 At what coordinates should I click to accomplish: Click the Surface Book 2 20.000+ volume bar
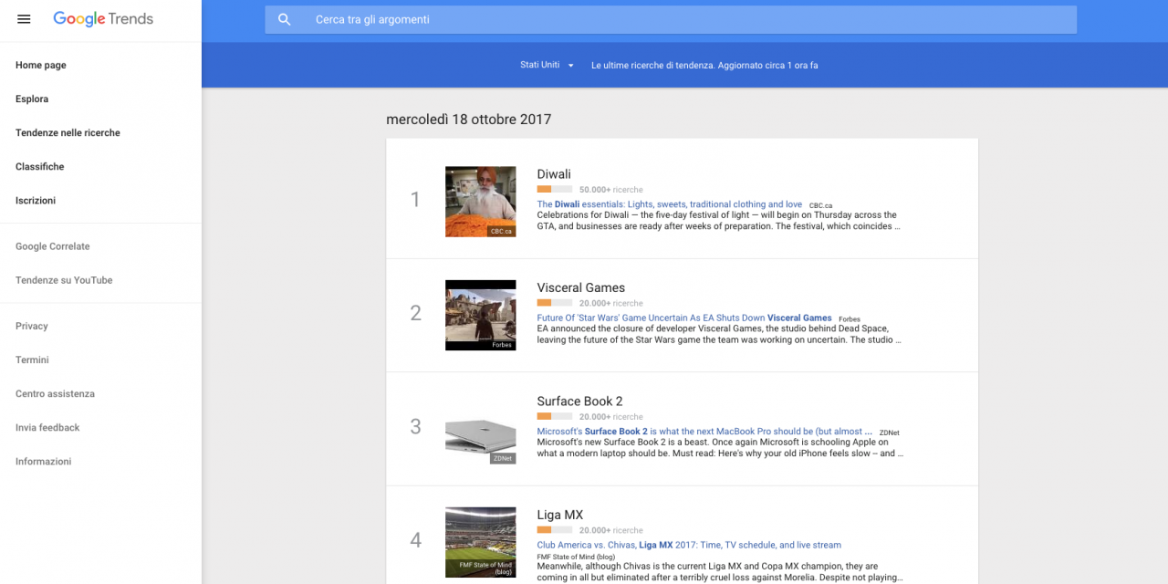555,417
